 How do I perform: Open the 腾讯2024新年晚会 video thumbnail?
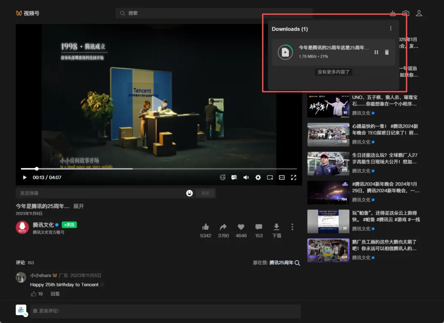coord(328,193)
